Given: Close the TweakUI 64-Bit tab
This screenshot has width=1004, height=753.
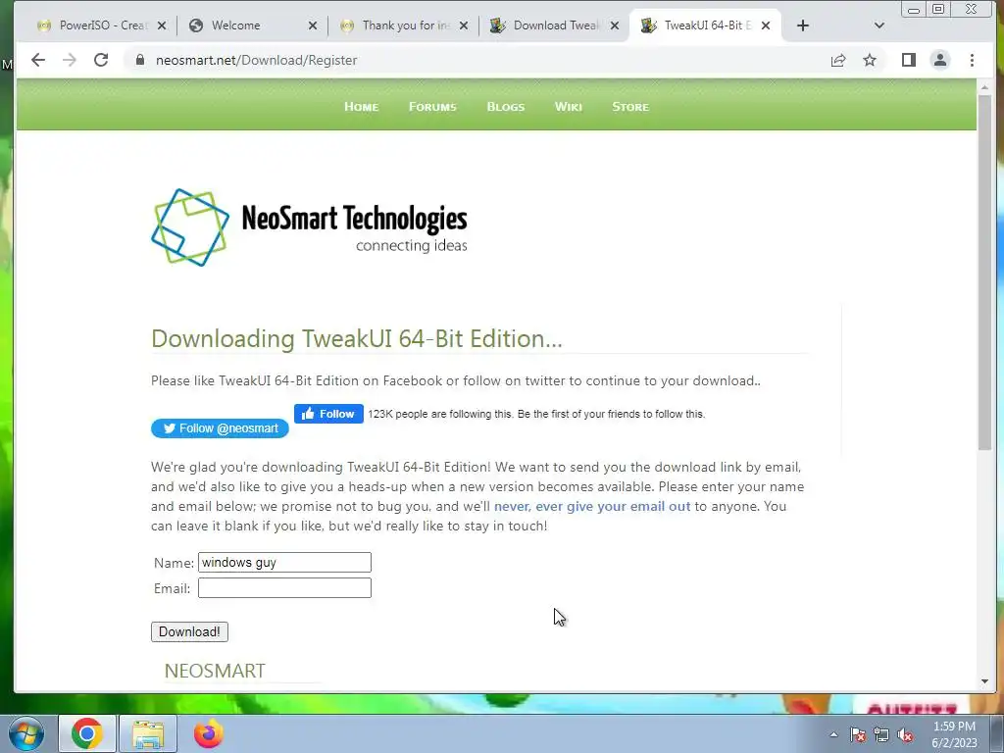Looking at the screenshot, I should 766,25.
